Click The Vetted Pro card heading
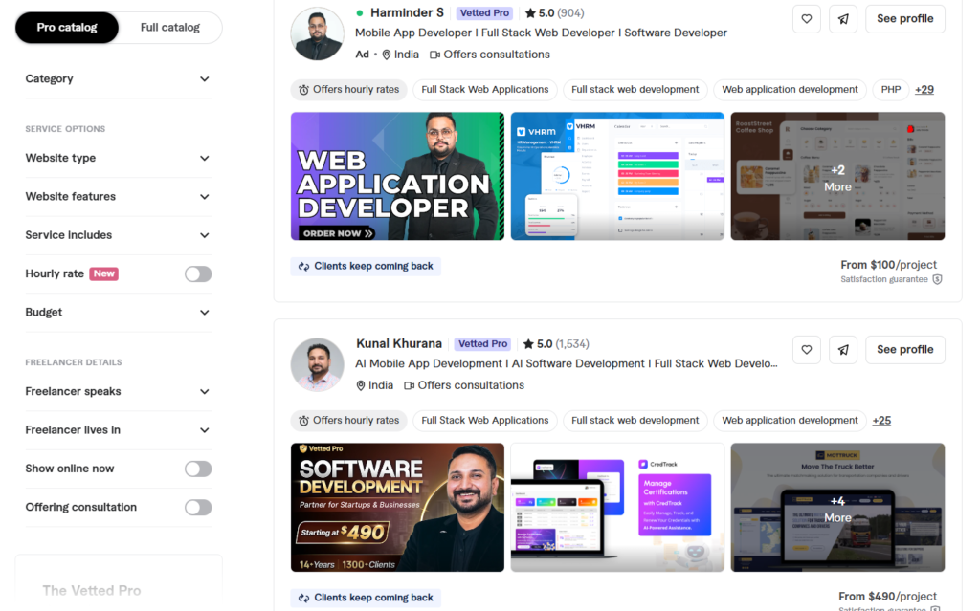This screenshot has height=611, width=980. [x=92, y=590]
